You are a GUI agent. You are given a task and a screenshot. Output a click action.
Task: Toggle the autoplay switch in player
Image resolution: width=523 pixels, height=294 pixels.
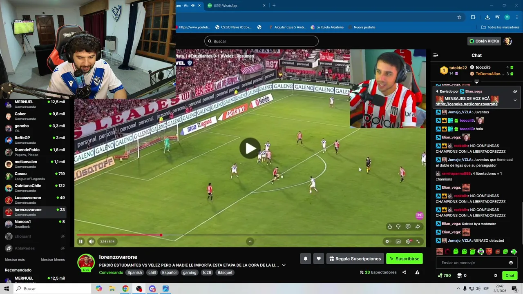click(387, 241)
